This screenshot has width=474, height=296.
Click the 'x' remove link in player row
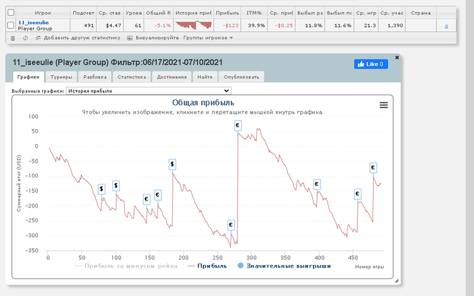pos(446,26)
